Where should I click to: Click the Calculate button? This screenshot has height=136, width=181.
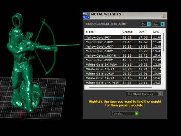coord(125,113)
